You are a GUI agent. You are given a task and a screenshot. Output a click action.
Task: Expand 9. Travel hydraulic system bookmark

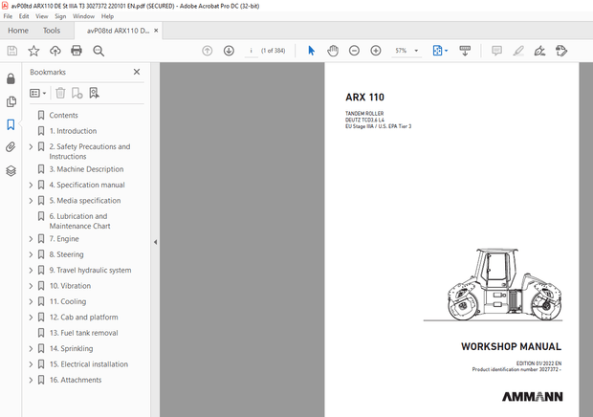click(x=31, y=271)
